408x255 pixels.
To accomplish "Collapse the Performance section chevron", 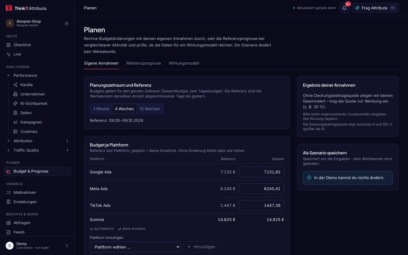I will pyautogui.click(x=8, y=75).
